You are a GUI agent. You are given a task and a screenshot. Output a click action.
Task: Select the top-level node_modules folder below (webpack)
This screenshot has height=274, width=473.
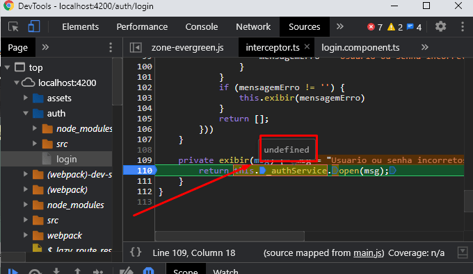pyautogui.click(x=75, y=205)
